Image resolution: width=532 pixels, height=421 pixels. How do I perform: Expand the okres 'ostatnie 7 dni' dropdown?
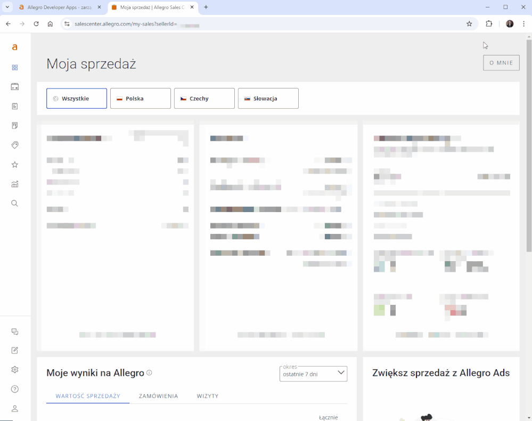coord(313,374)
